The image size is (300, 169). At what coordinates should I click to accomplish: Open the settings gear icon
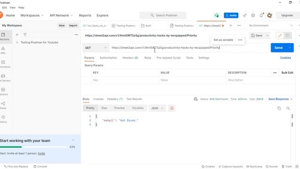253,15
